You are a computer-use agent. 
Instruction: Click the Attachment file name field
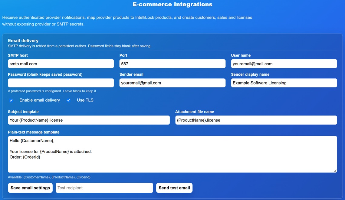(x=256, y=120)
